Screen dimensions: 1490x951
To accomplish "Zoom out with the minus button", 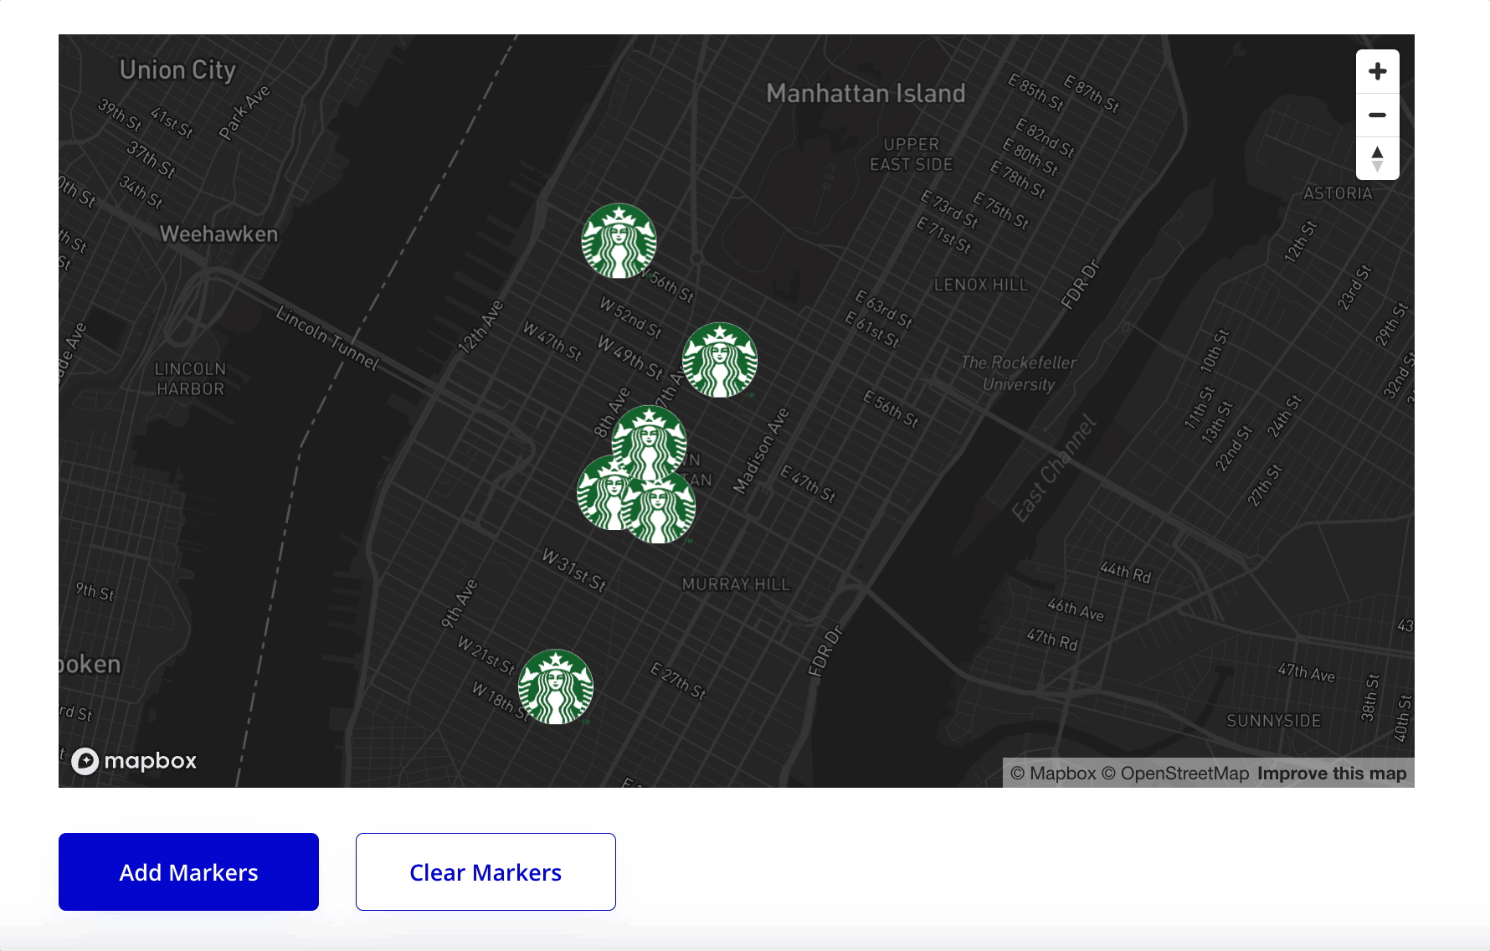I will 1377,116.
